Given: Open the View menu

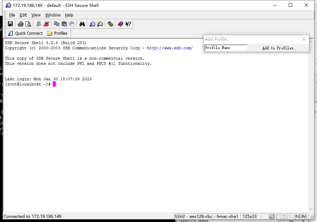Looking at the screenshot, I should click(36, 15).
